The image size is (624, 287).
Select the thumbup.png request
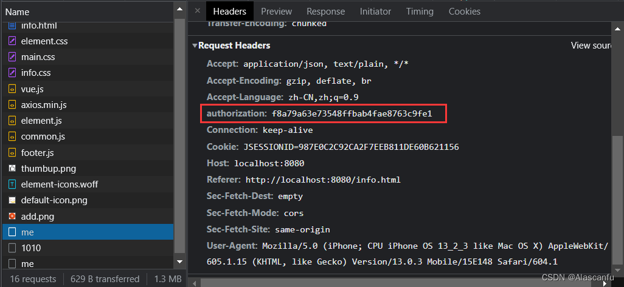tap(88, 168)
